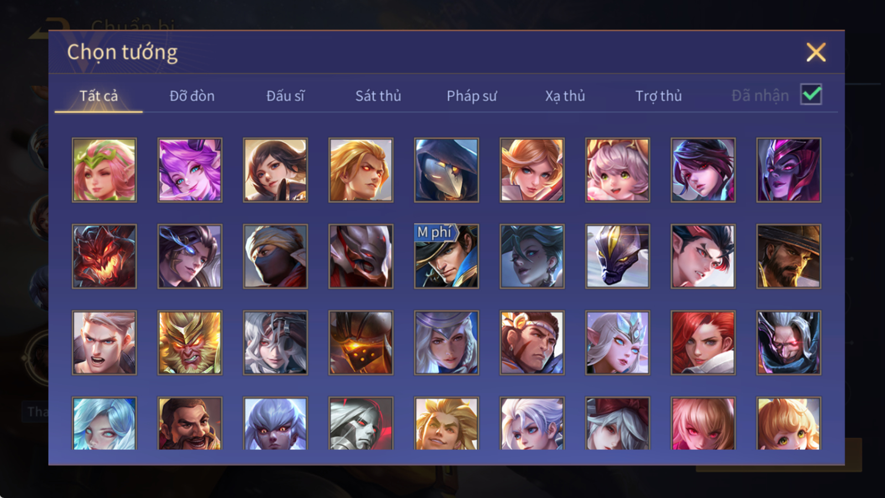Select the blonde long-haired red-eyed hero
This screenshot has width=885, height=498.
(361, 170)
